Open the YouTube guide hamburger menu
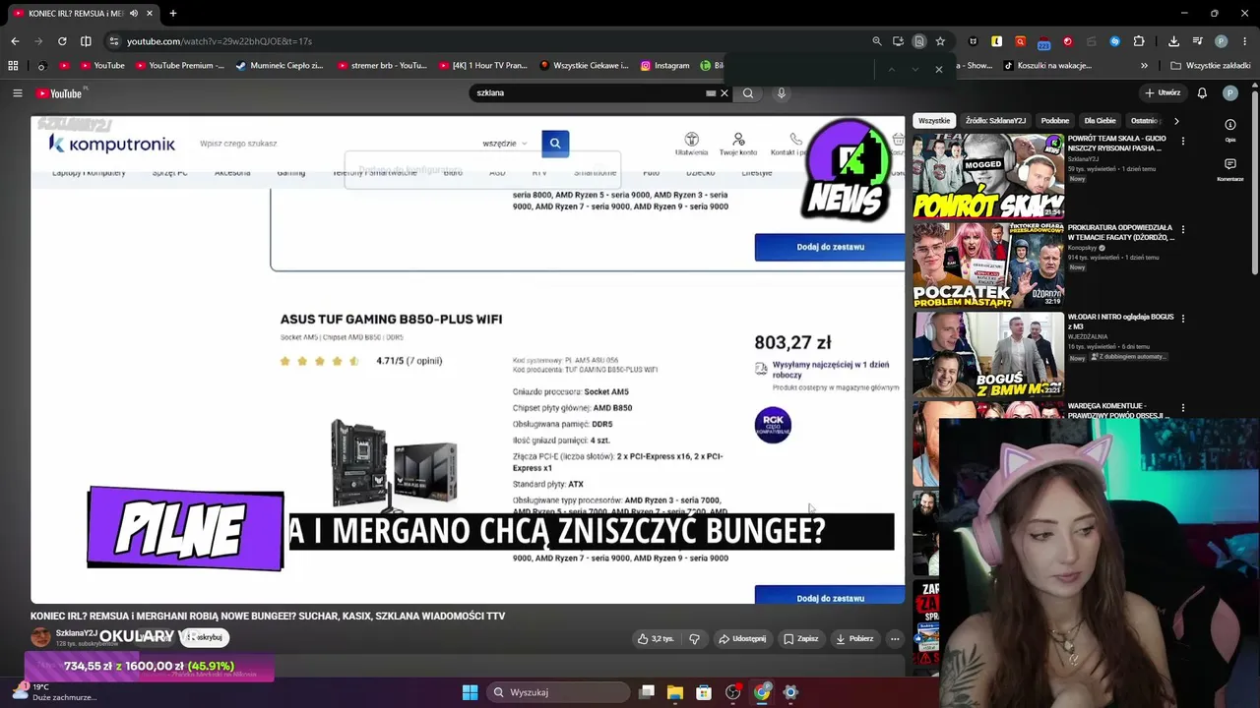This screenshot has height=708, width=1260. pyautogui.click(x=17, y=93)
